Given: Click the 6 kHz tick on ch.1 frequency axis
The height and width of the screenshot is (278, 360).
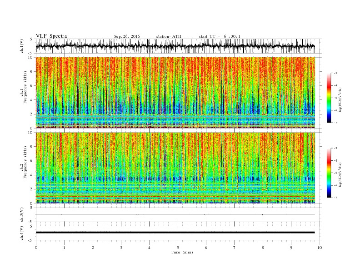Looking at the screenshot, I should tap(32, 86).
